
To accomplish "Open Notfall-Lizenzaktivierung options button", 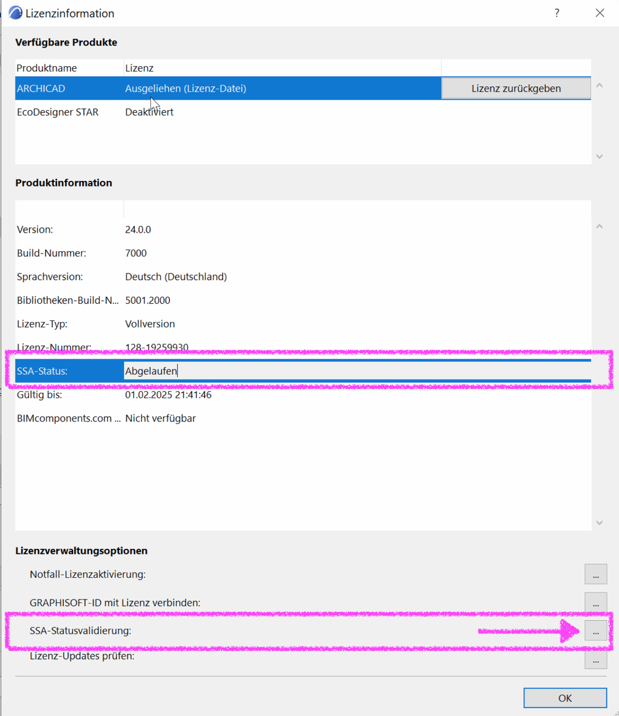I will pos(596,574).
